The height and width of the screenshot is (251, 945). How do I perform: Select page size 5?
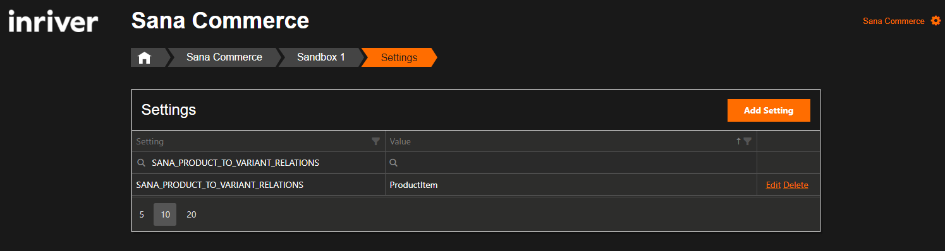click(142, 214)
